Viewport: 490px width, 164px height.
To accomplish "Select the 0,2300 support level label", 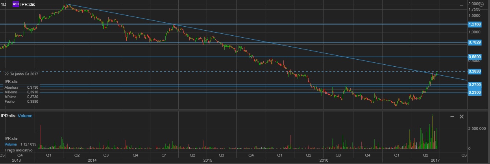I will tap(474, 93).
